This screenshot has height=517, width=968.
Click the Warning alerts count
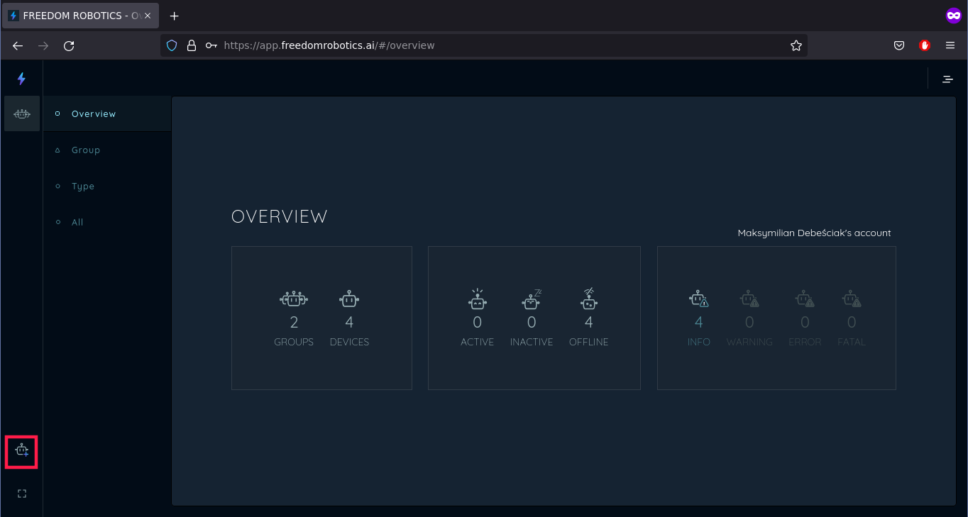(749, 323)
